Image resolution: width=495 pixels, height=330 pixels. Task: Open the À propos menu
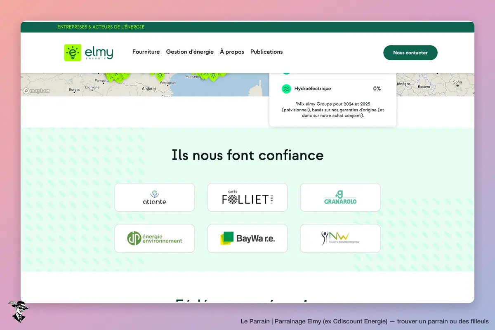pyautogui.click(x=232, y=52)
